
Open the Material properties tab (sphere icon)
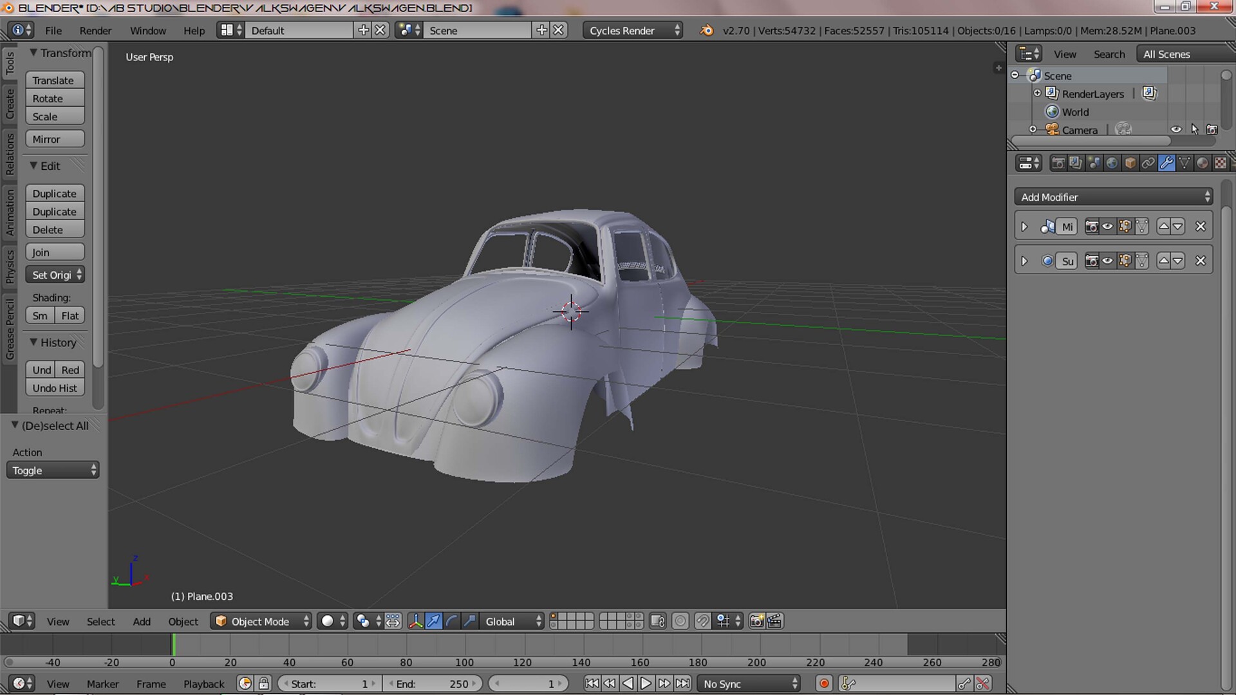[x=1202, y=163]
